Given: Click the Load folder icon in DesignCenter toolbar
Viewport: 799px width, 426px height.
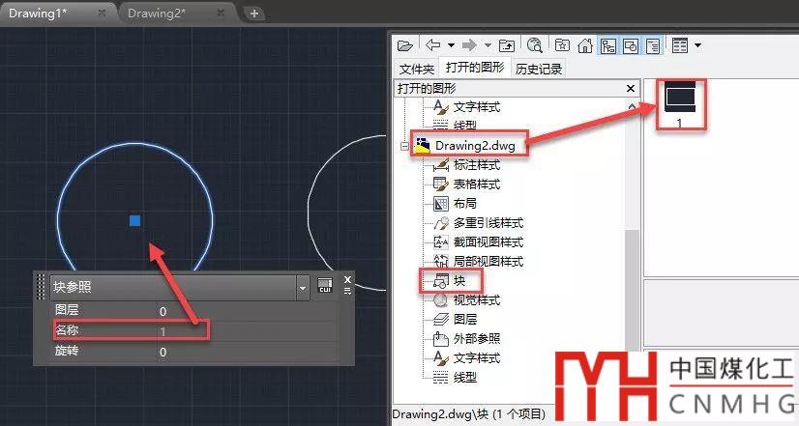Looking at the screenshot, I should point(405,45).
